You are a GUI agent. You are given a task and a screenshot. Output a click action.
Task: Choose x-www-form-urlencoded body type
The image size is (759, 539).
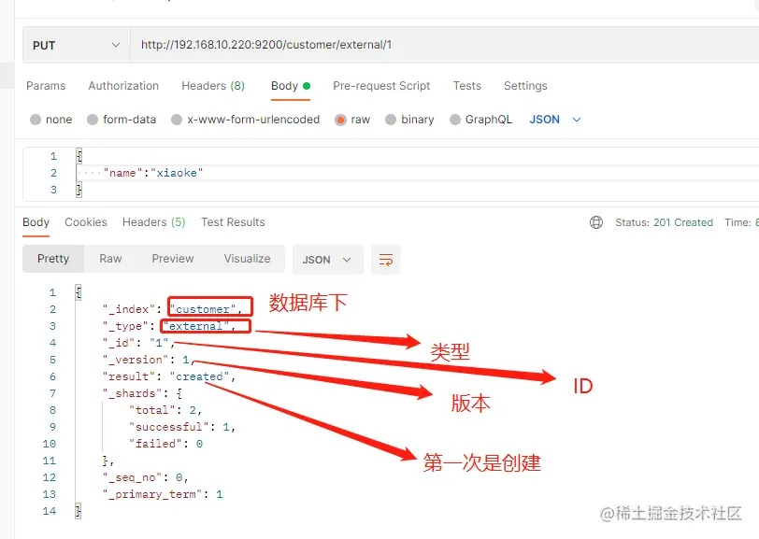[x=177, y=120]
